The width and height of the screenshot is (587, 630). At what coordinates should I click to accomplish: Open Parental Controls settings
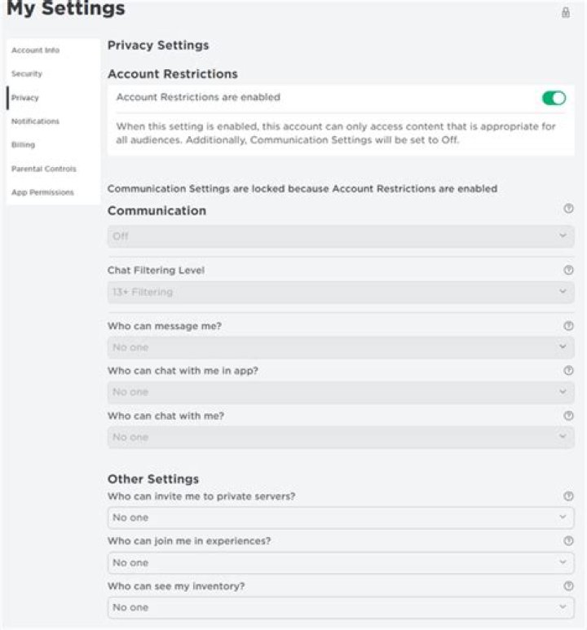pyautogui.click(x=43, y=169)
